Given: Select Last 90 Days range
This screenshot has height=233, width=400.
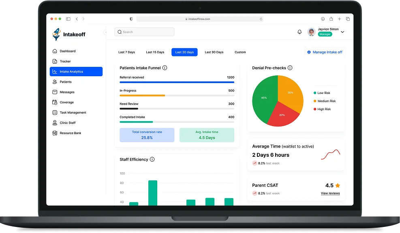Looking at the screenshot, I should (x=214, y=52).
